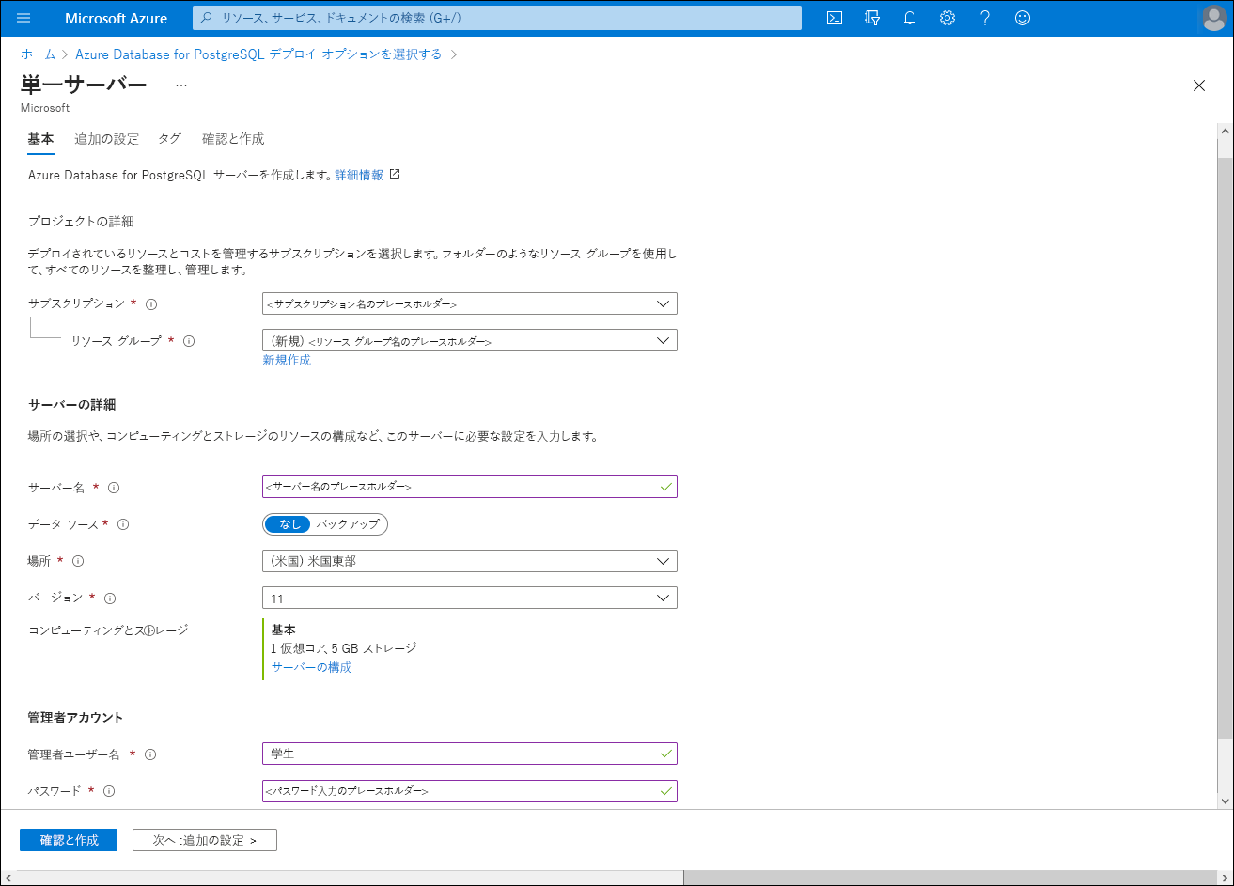Launch Cloud Shell from the top bar
Image resolution: width=1234 pixels, height=886 pixels.
click(x=834, y=18)
